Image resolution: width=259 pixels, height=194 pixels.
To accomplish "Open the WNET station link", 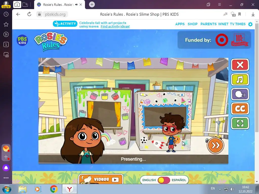I will click(223, 24).
